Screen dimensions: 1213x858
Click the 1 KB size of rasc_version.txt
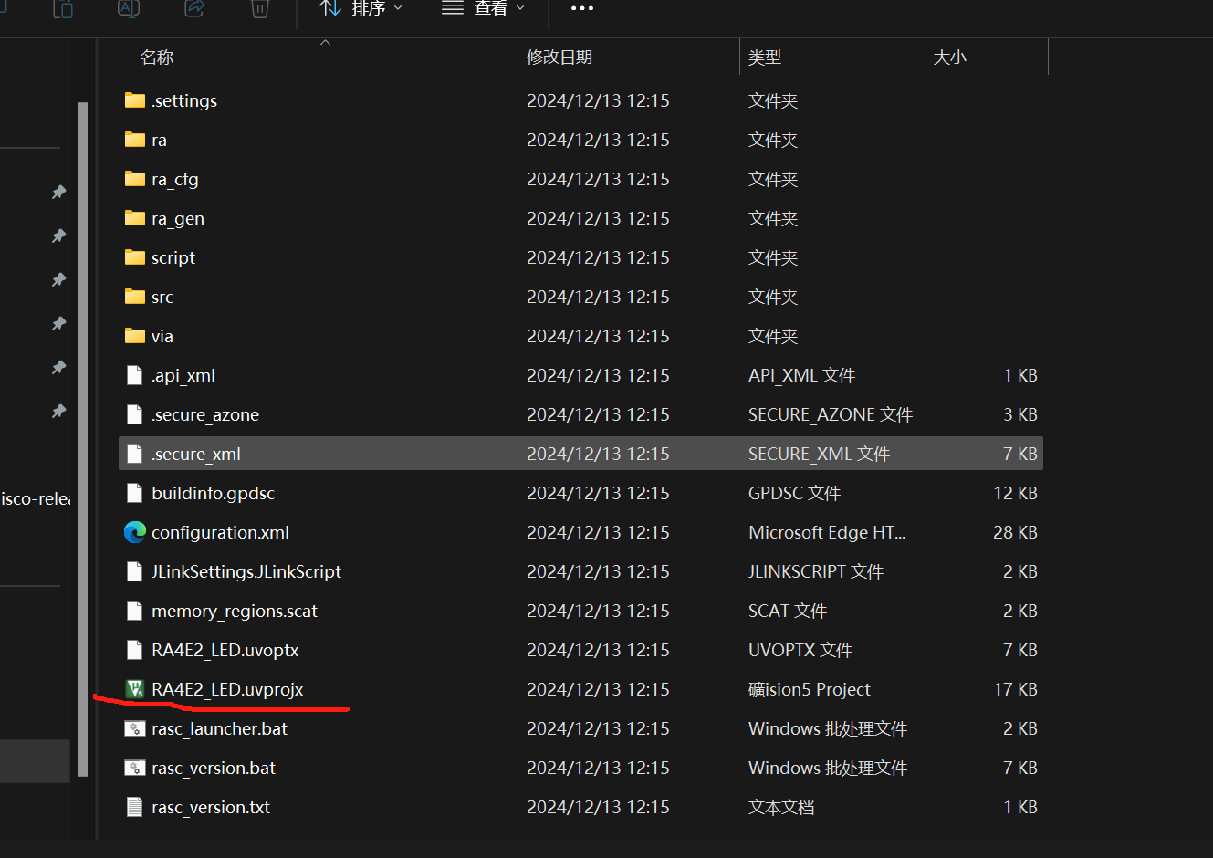(1020, 807)
